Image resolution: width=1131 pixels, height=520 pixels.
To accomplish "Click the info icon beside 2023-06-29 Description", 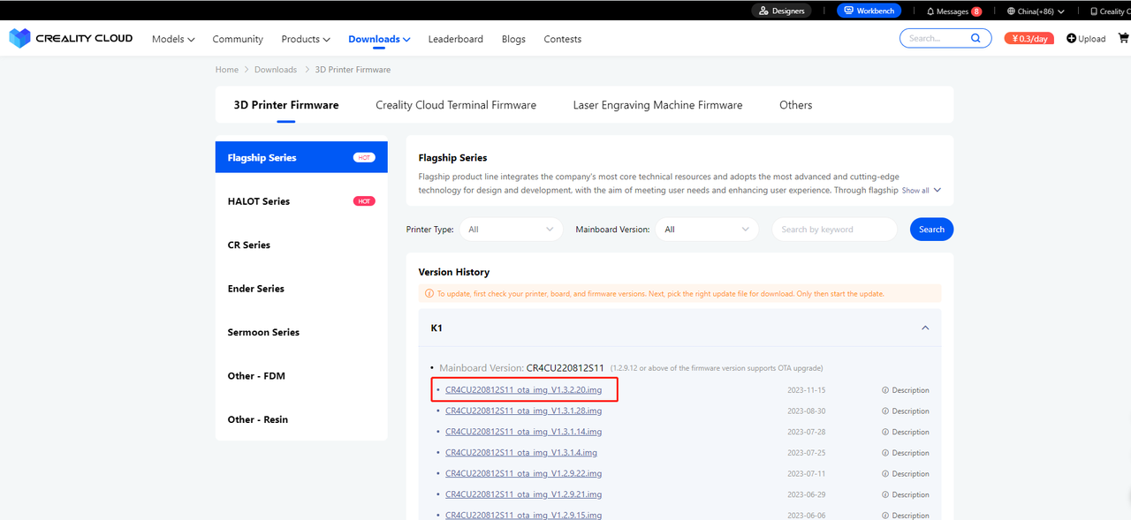I will click(884, 494).
